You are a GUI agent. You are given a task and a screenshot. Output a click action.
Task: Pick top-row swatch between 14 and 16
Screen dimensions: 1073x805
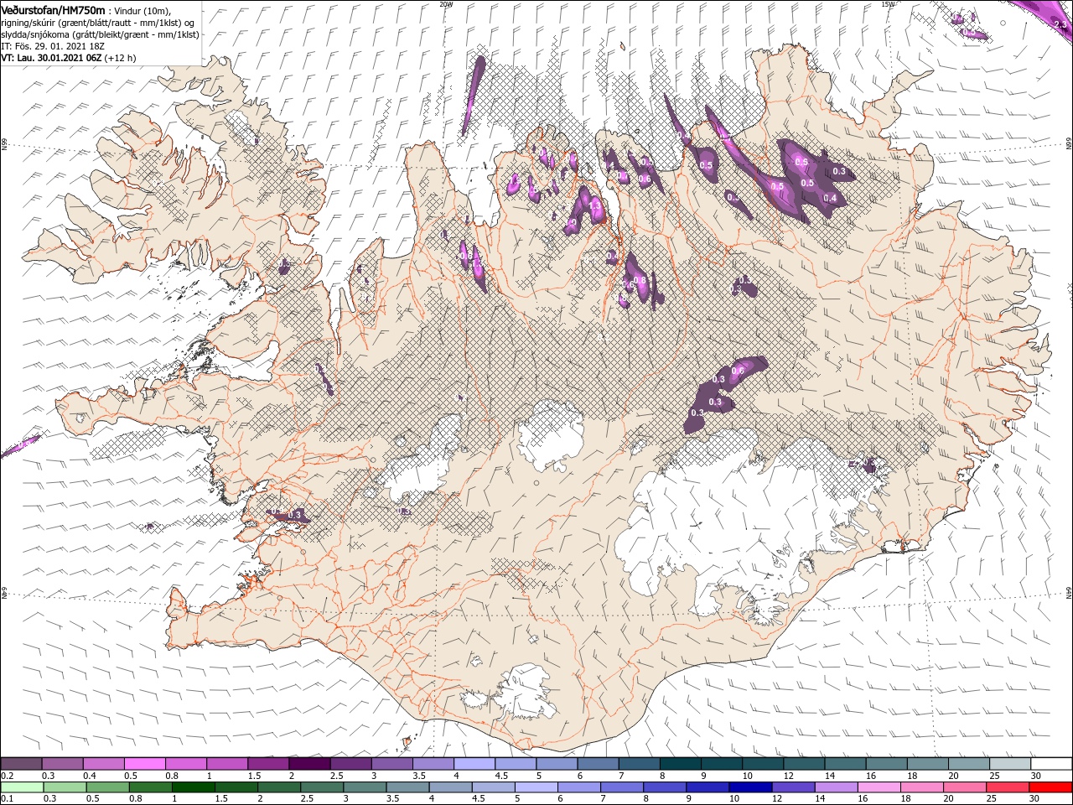point(845,764)
